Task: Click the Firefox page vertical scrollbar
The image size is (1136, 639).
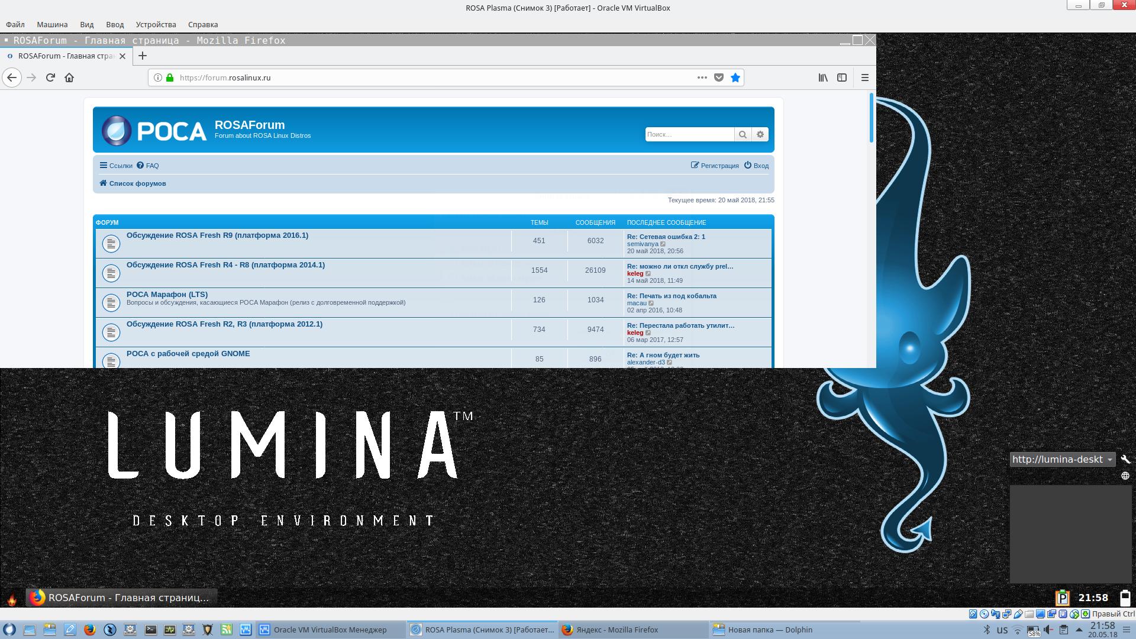Action: pos(871,118)
